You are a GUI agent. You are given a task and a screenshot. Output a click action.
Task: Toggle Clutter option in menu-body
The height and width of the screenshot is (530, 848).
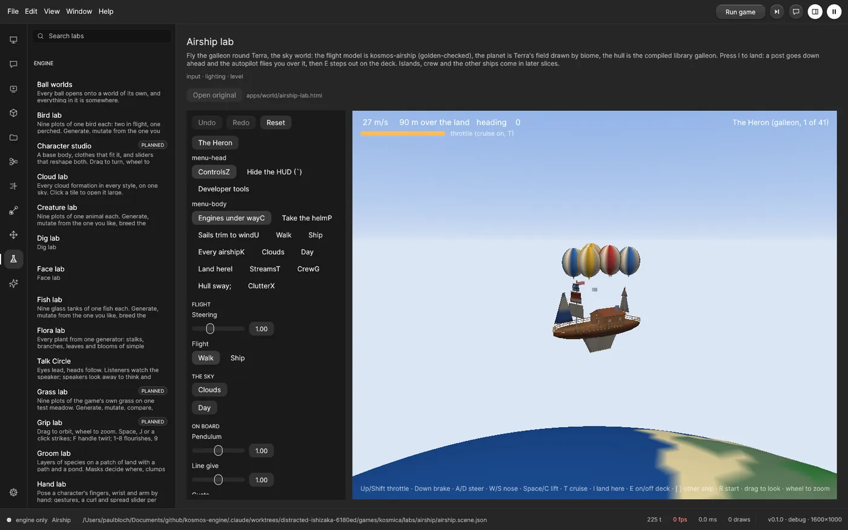261,286
